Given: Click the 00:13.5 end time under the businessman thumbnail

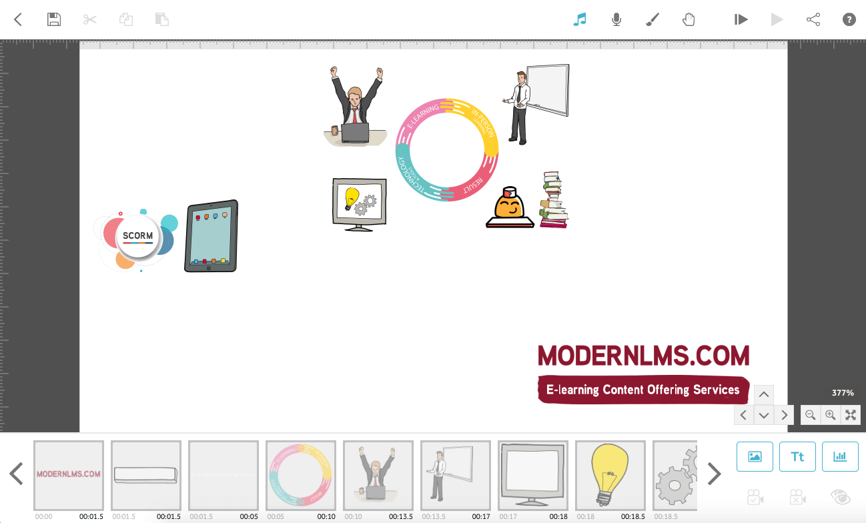Looking at the screenshot, I should pos(401,516).
